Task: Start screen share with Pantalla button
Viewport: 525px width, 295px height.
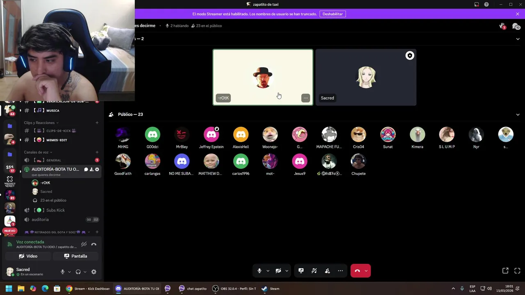Action: (x=75, y=256)
